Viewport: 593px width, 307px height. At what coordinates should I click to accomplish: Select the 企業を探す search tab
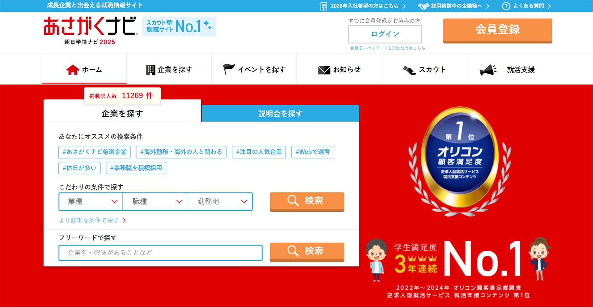tap(122, 113)
